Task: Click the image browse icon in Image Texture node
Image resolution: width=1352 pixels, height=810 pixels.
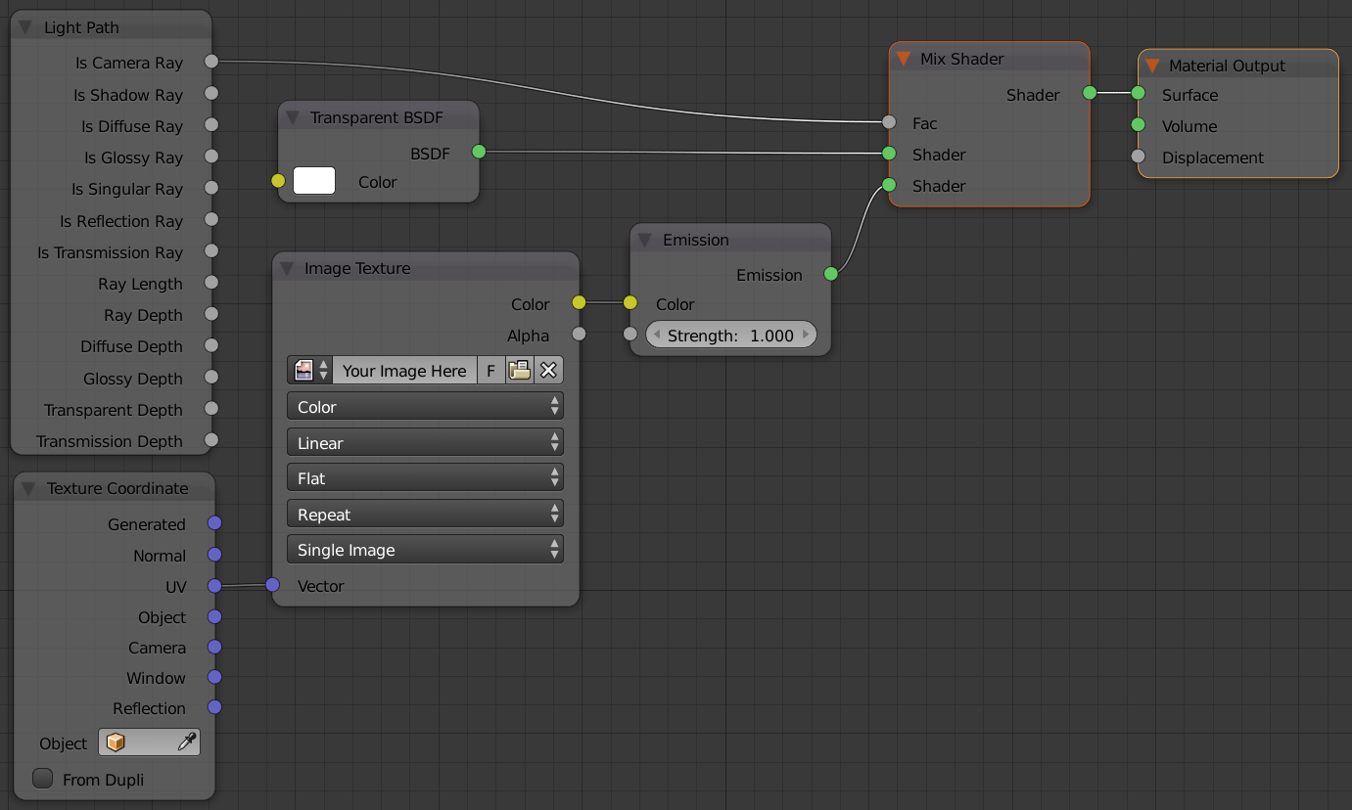Action: 303,370
